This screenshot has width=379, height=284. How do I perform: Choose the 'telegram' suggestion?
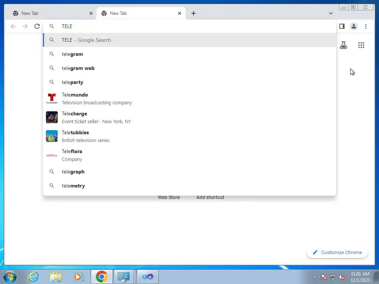[189, 54]
